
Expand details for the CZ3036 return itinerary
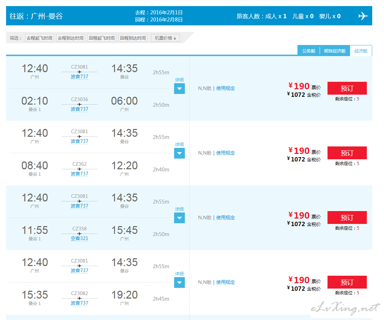coord(179,89)
